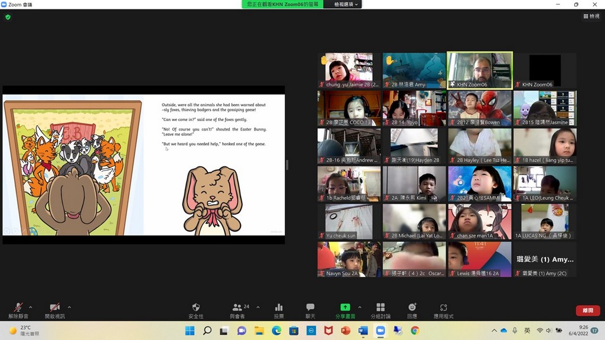
Task: Open the Chat (聊天) panel
Action: (310, 310)
